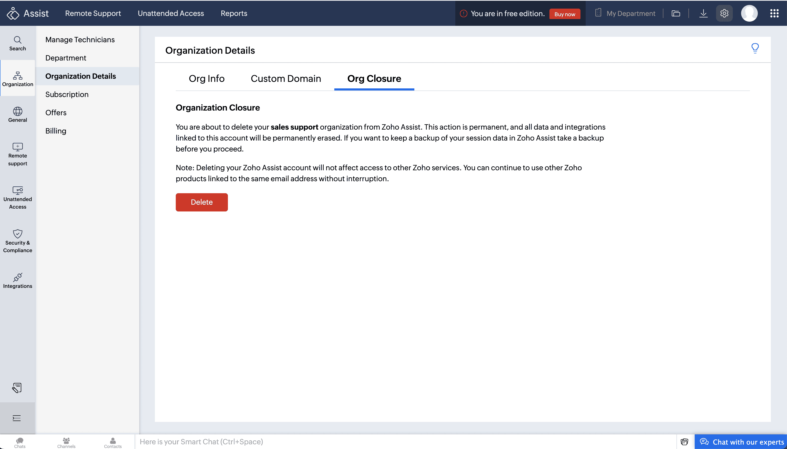Open Chat with our experts

[741, 442]
